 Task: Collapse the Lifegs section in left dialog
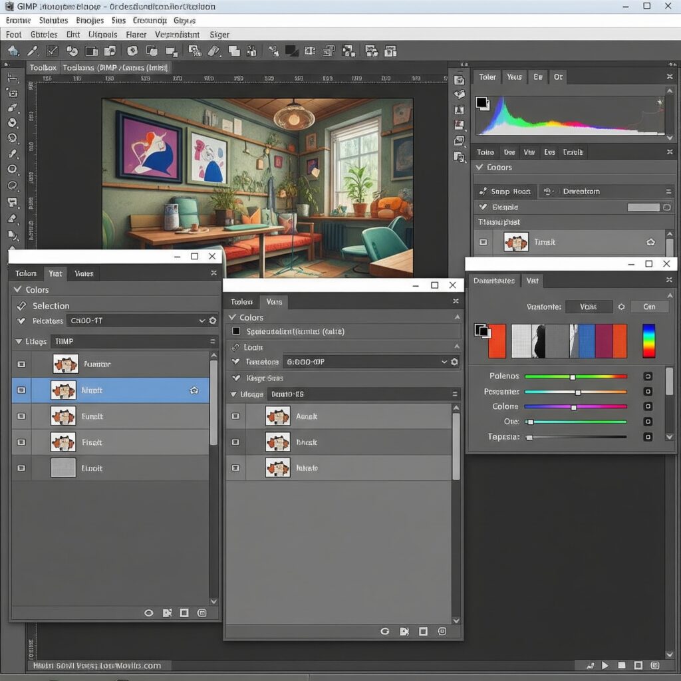point(18,342)
